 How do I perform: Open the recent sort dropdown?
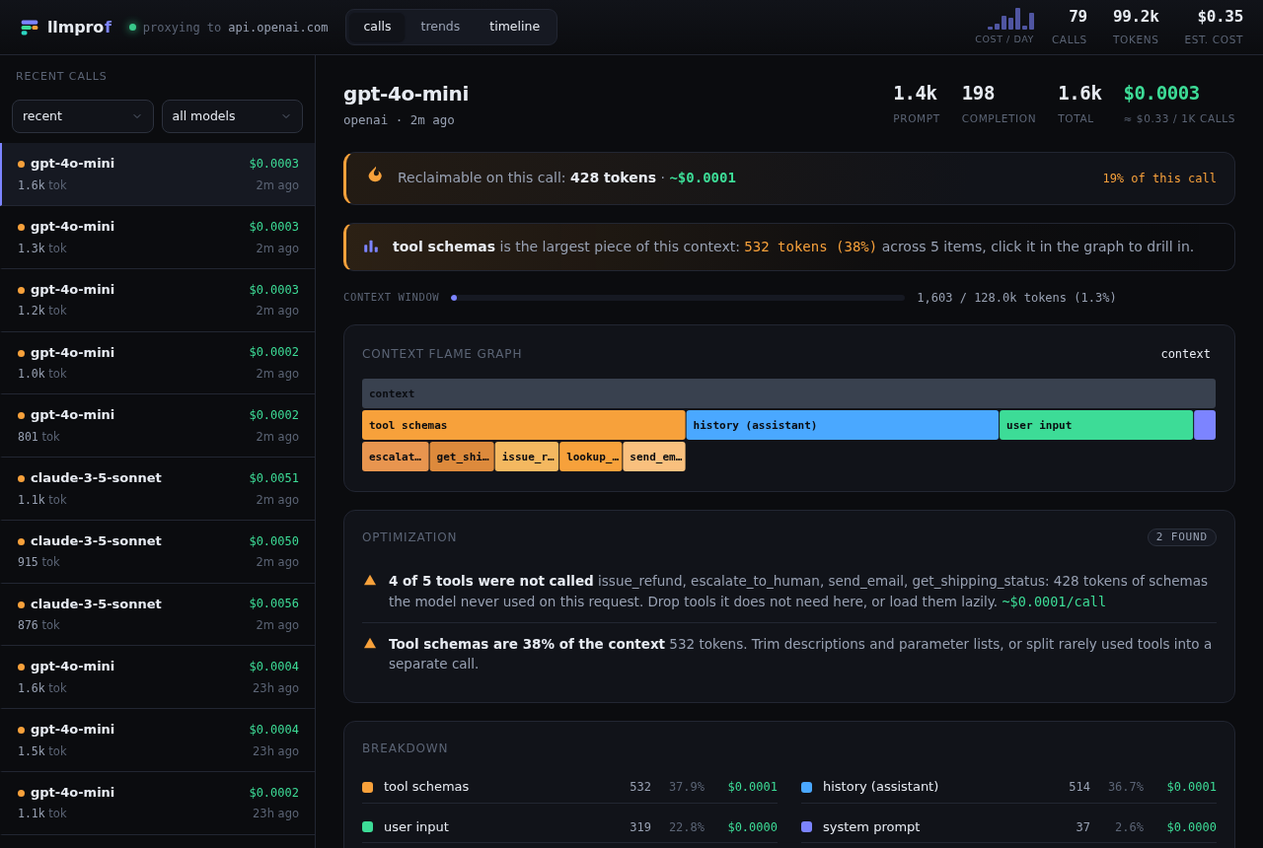pos(83,116)
